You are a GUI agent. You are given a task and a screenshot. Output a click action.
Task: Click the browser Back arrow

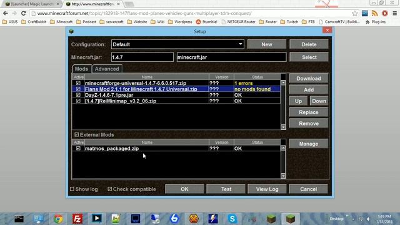[6, 13]
